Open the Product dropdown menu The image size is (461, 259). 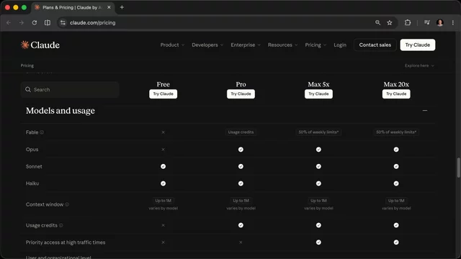(172, 45)
